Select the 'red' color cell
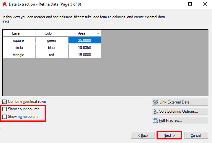 (x=52, y=55)
